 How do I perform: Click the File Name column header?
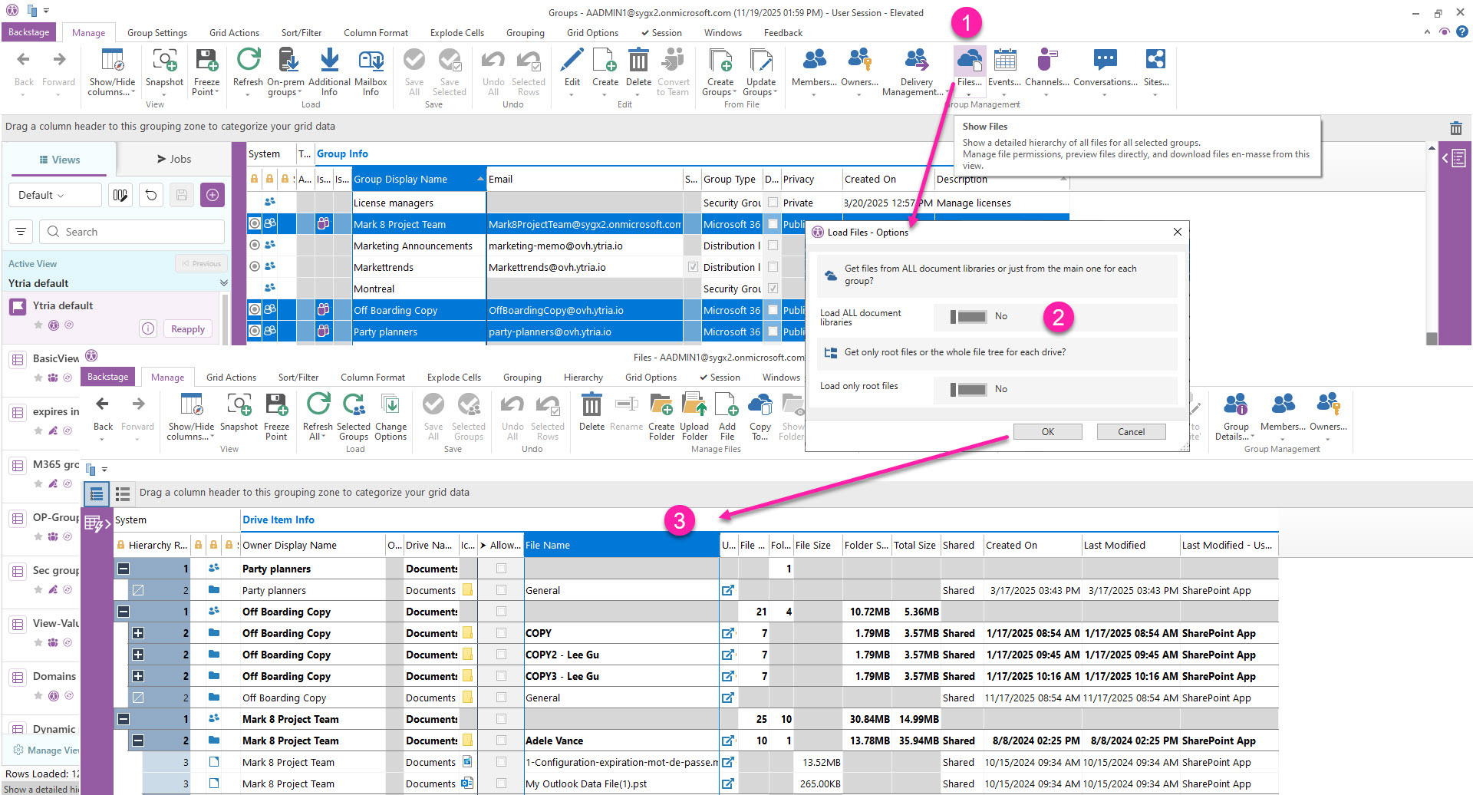tap(620, 545)
